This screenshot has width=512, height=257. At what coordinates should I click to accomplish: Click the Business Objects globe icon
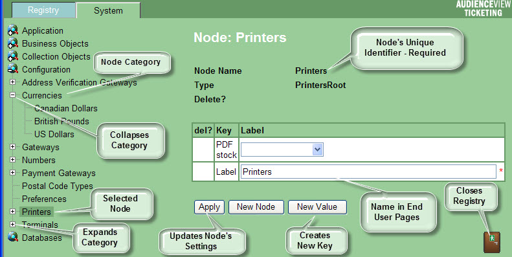pyautogui.click(x=13, y=43)
